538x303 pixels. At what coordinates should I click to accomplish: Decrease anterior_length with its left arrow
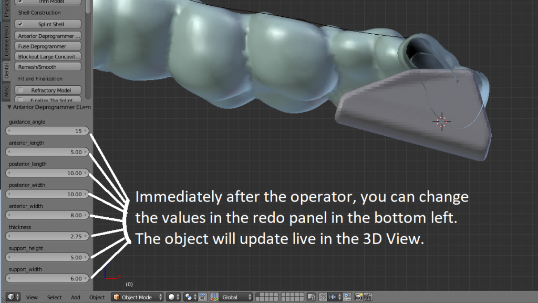pyautogui.click(x=9, y=152)
